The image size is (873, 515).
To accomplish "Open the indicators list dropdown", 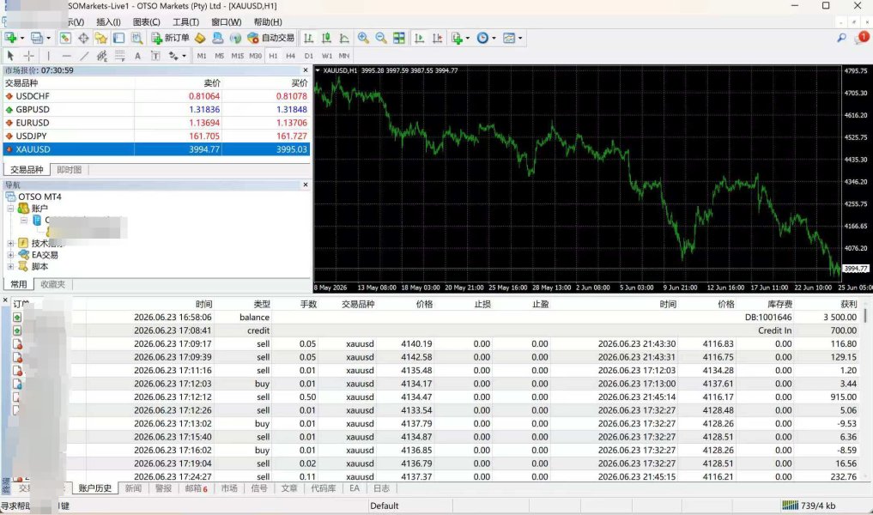I will (460, 38).
